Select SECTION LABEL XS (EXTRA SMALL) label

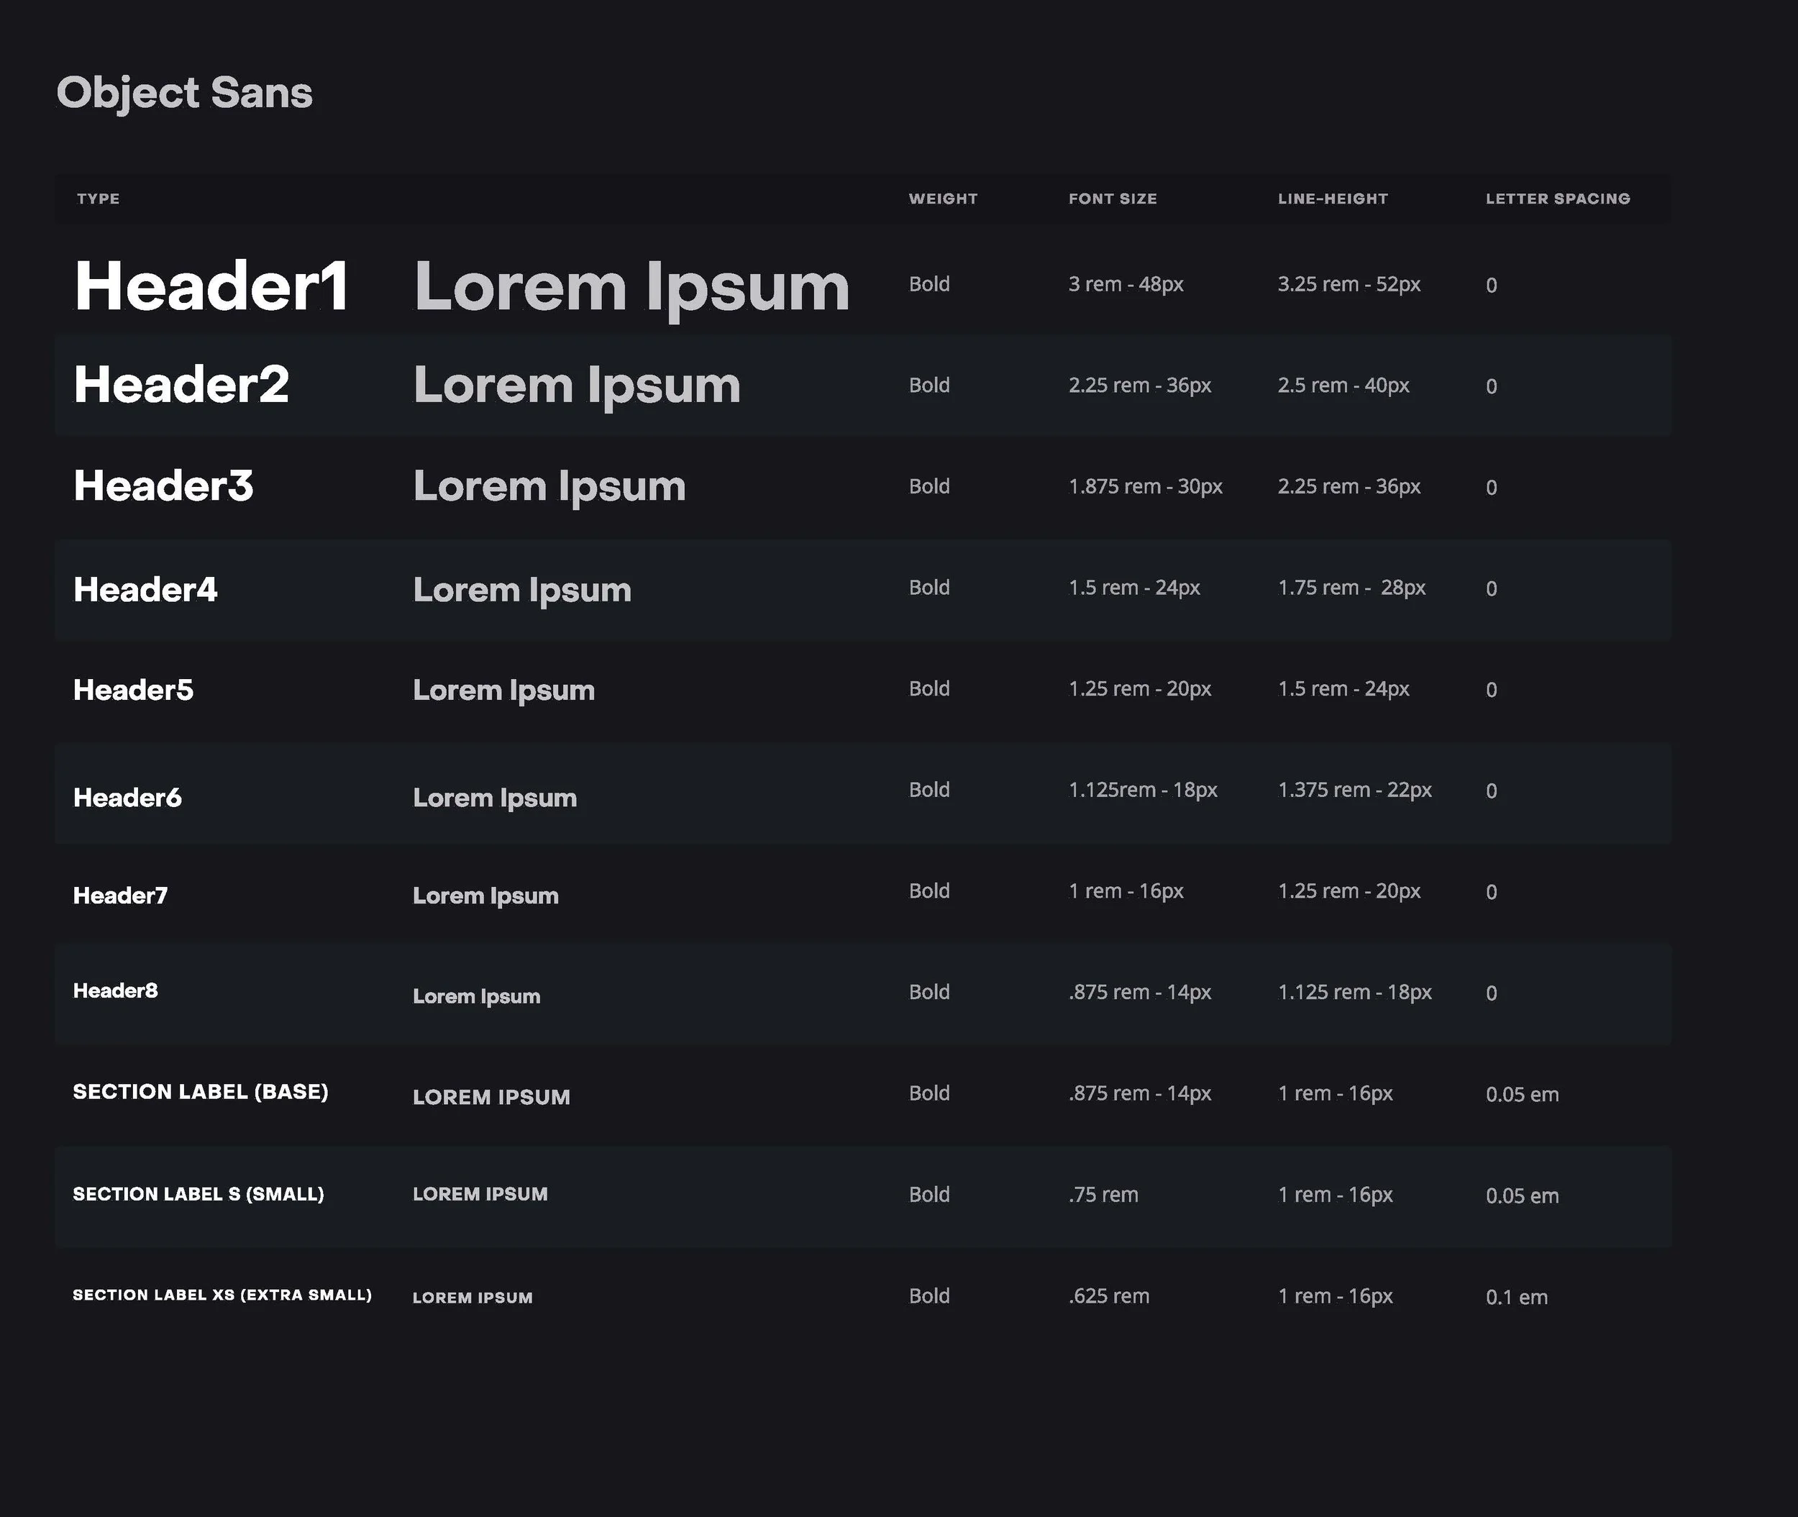click(x=222, y=1294)
